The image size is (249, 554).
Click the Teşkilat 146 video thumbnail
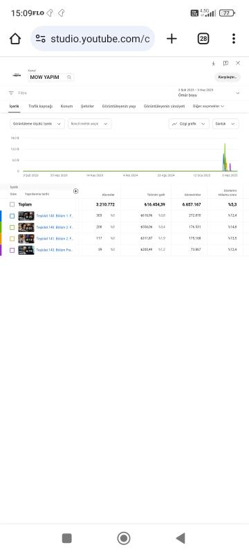26,227
